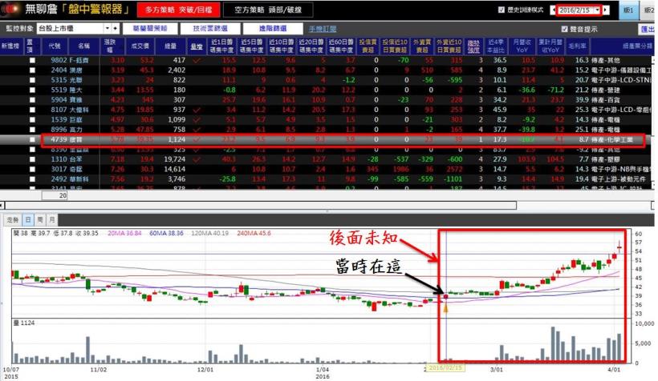658x381 pixels.
Task: Click the 20MA 36.84 legend label
Action: click(124, 233)
